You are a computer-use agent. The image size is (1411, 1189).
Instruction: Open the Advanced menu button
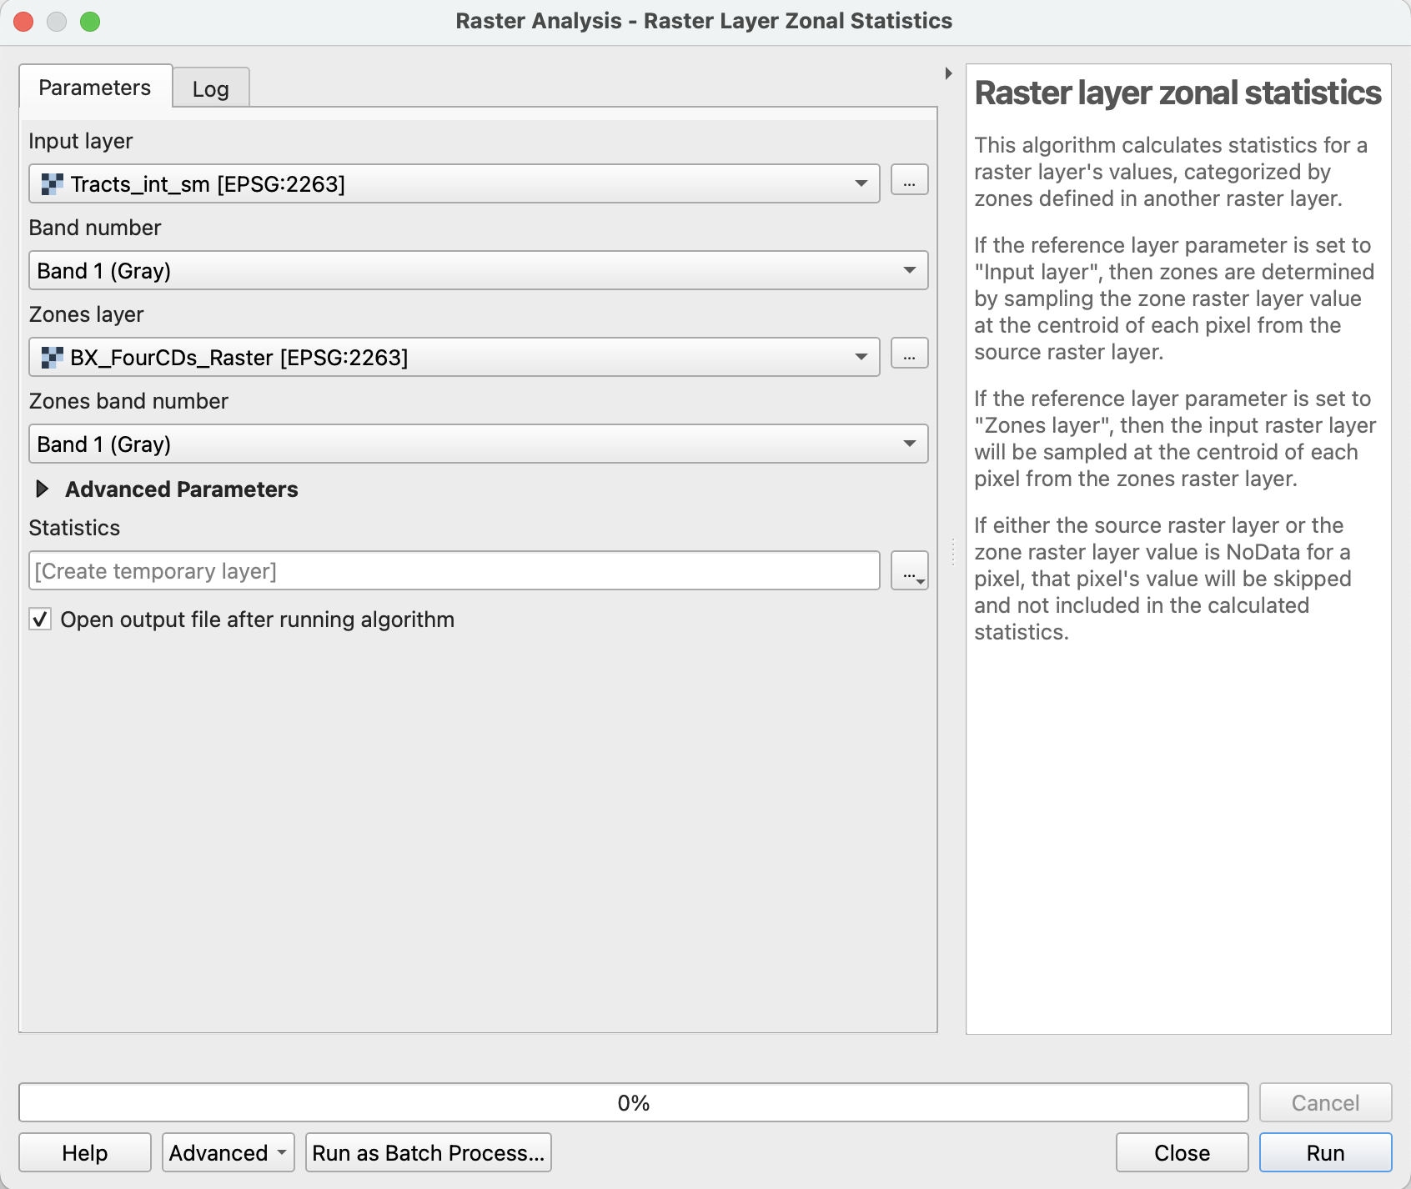tap(228, 1152)
